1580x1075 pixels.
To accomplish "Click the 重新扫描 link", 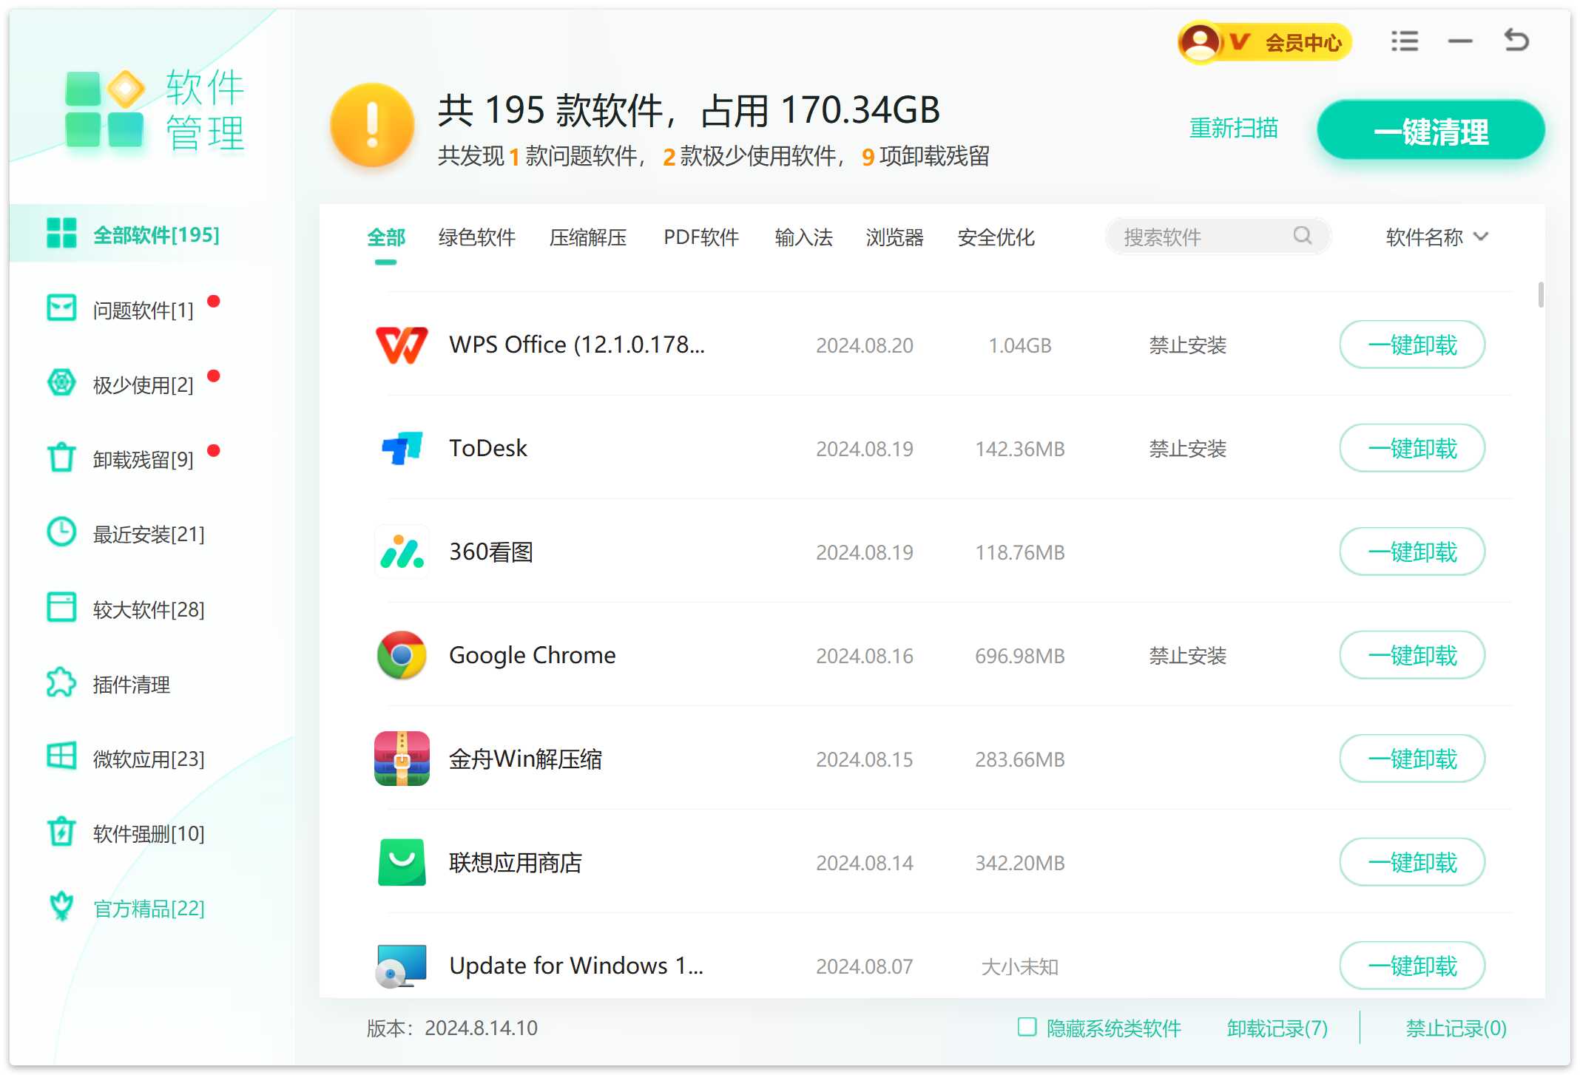I will (x=1233, y=129).
